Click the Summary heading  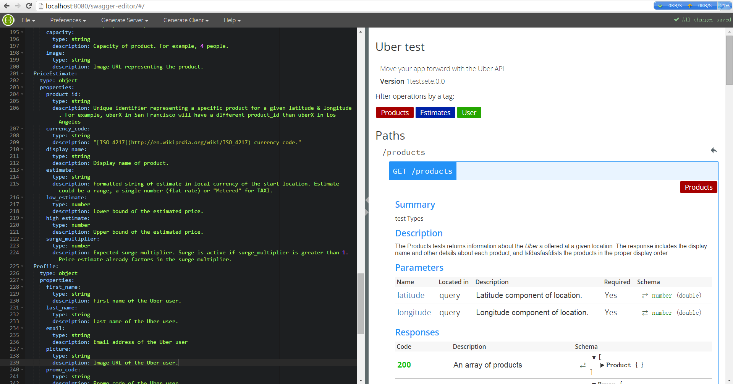point(415,205)
